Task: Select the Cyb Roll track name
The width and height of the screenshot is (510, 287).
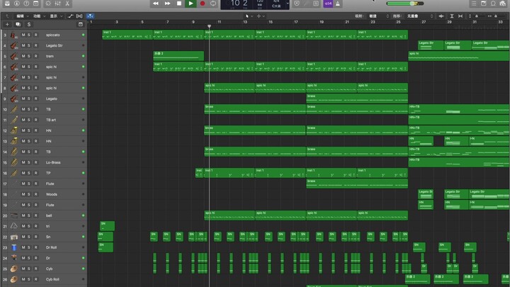Action: point(52,279)
